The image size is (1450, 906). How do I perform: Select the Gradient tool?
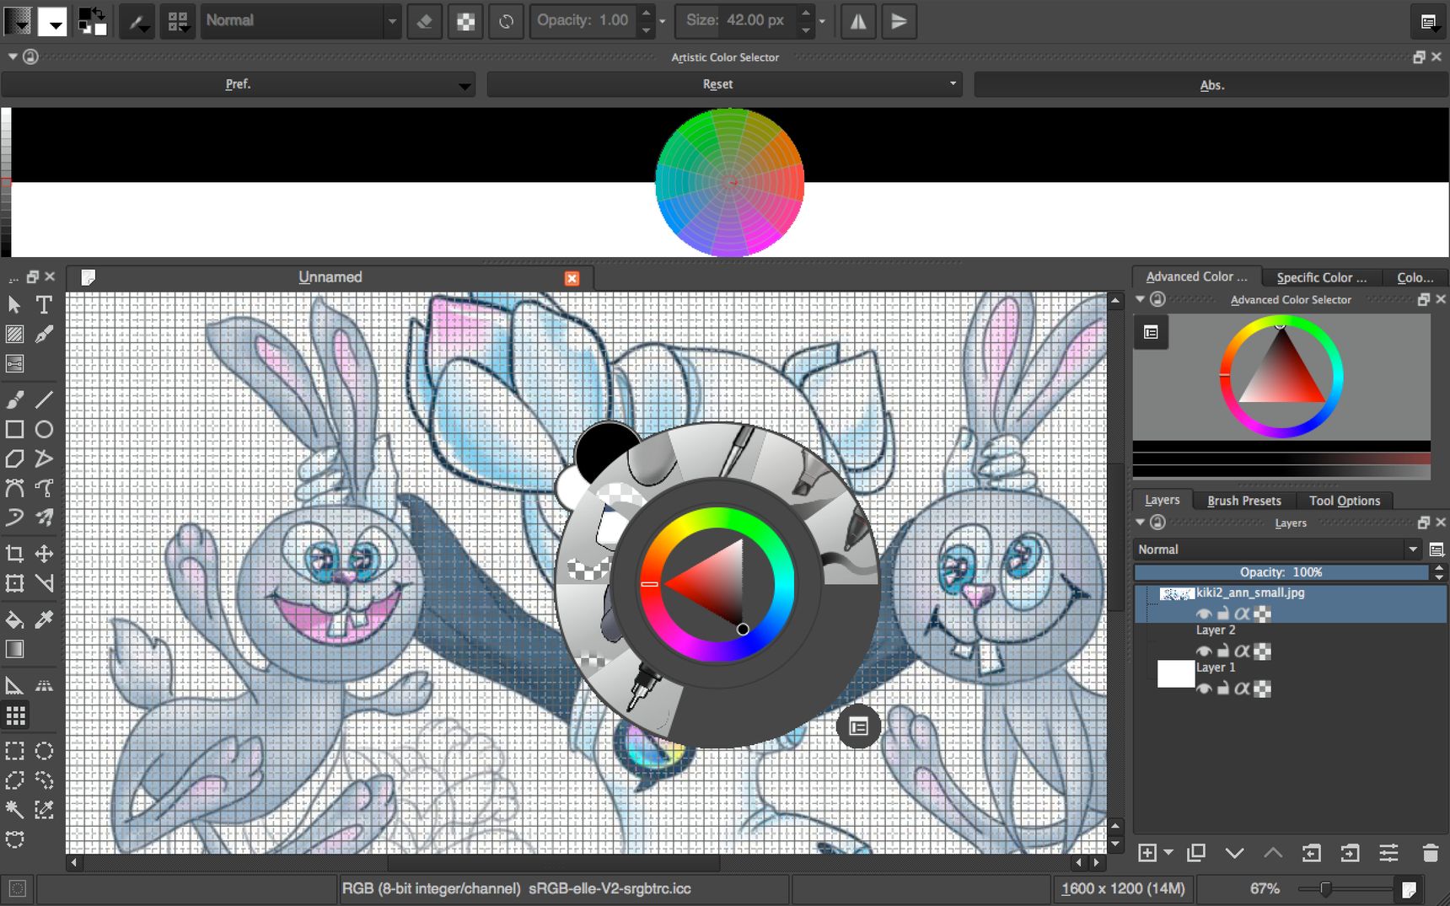(14, 650)
